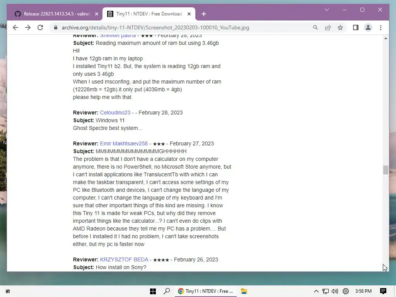Open the notification center icon
The image size is (396, 297).
383,291
